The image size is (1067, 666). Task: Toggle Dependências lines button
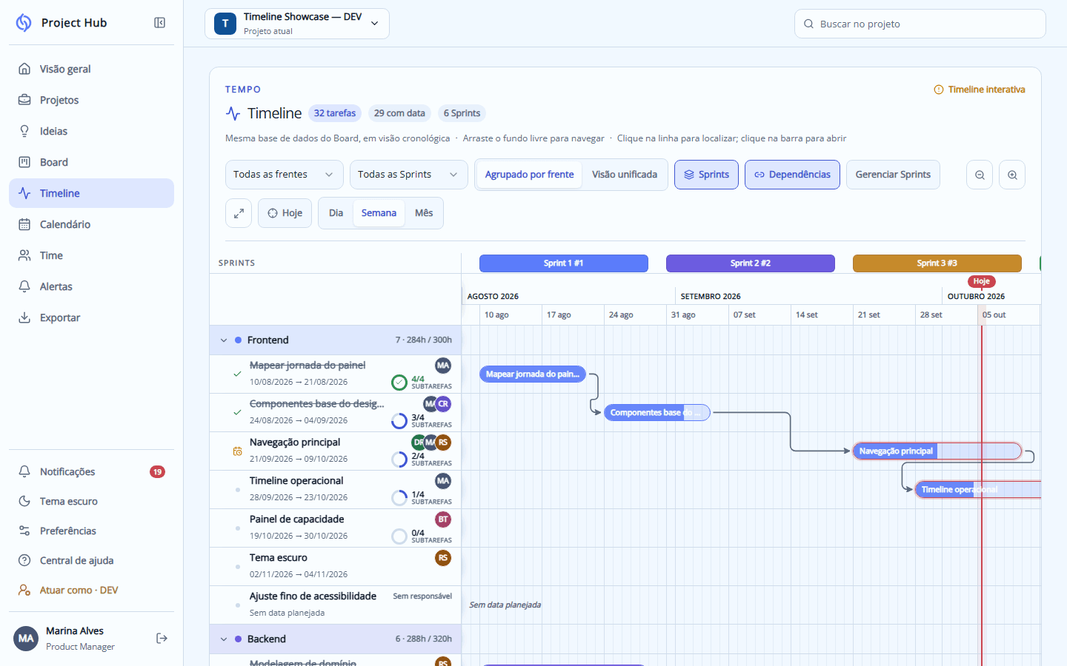pos(792,175)
